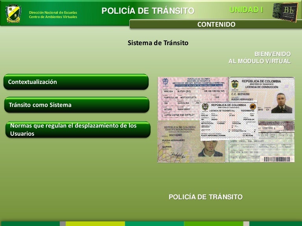The width and height of the screenshot is (302, 226).
Task: Click the footer POLICÍA DE TRÁNSITO text
Action: click(x=205, y=197)
